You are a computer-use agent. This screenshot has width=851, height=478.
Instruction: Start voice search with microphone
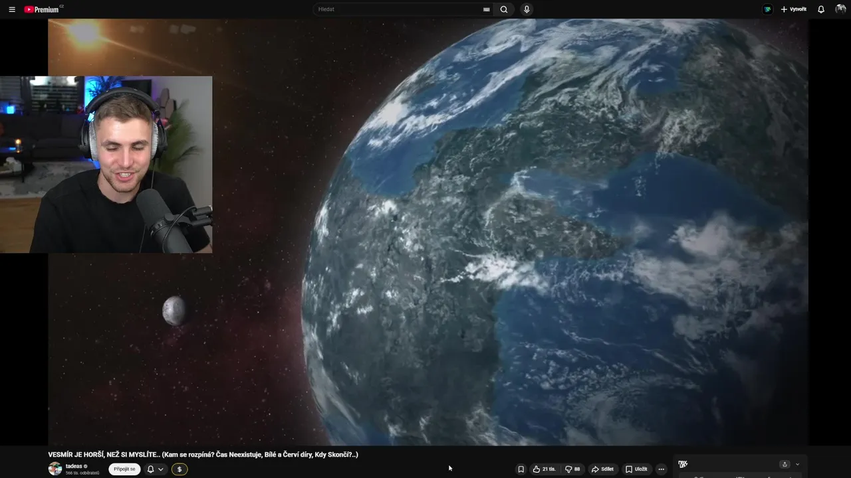[x=527, y=9]
